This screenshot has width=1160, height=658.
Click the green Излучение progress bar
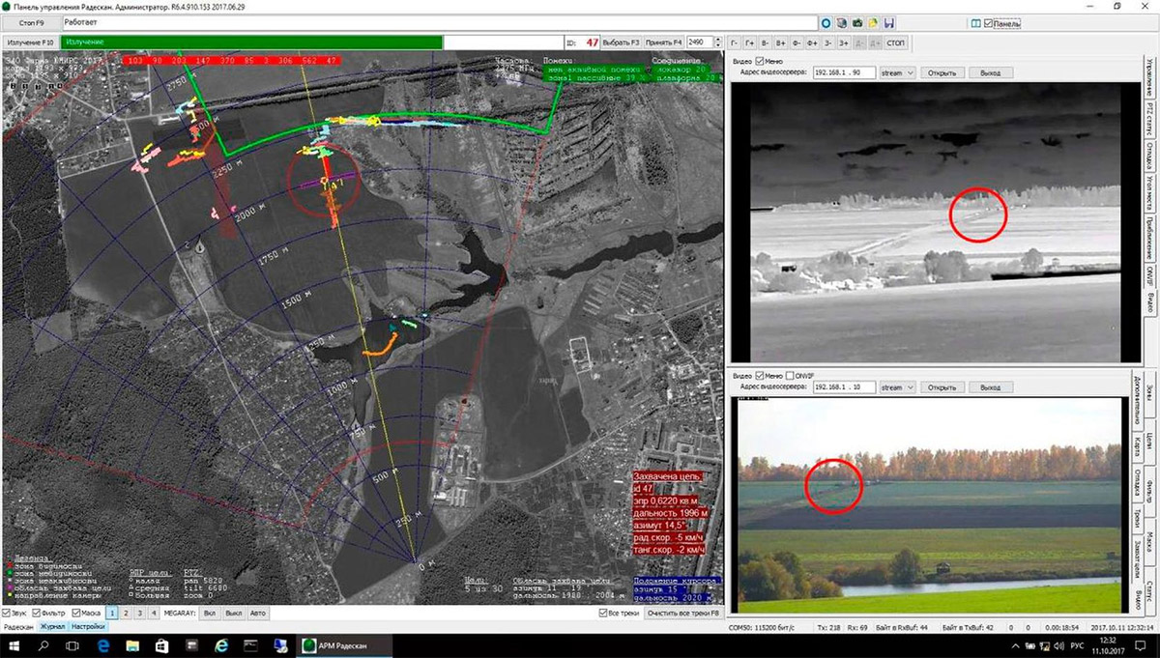(x=251, y=43)
